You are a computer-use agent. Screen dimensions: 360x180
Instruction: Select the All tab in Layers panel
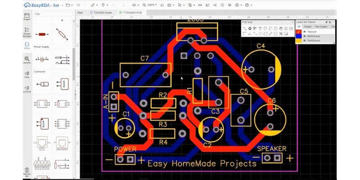point(299,27)
